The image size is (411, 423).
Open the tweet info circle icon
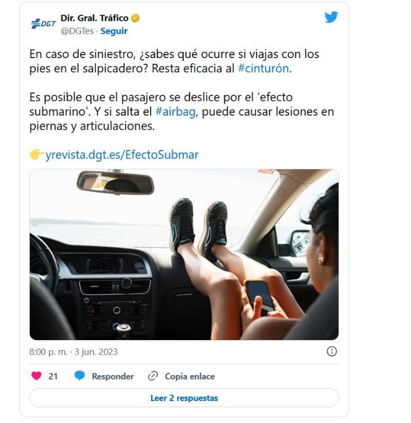(x=332, y=351)
